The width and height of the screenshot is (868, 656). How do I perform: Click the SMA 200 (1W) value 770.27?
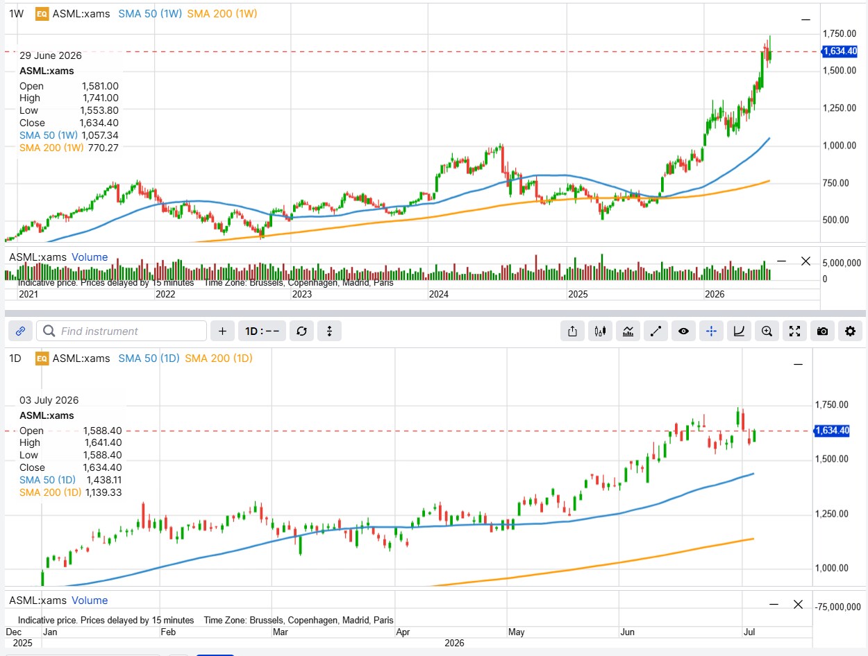[x=103, y=148]
